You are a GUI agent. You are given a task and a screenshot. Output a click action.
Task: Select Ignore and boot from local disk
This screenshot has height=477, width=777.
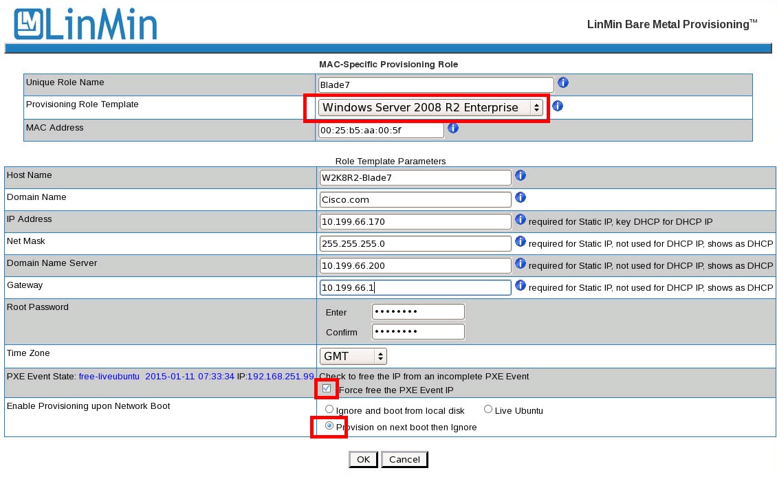[329, 409]
